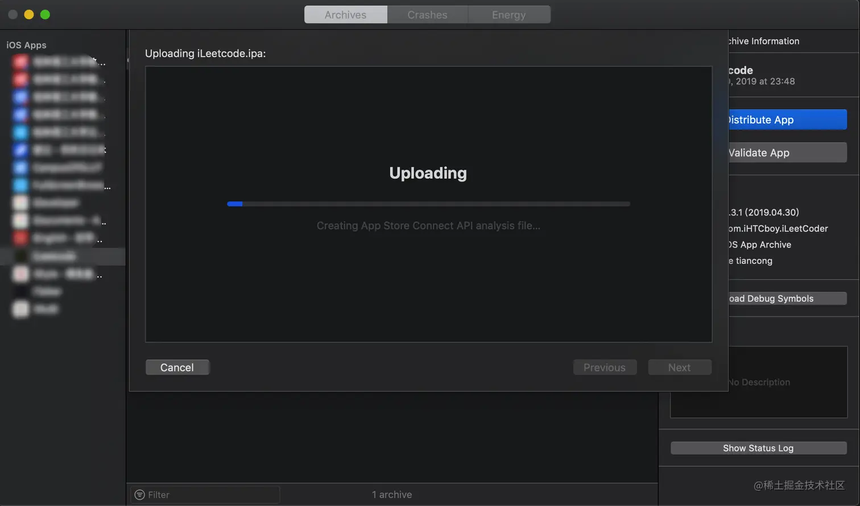Open the Crashes tab
This screenshot has width=860, height=506.
[x=427, y=15]
